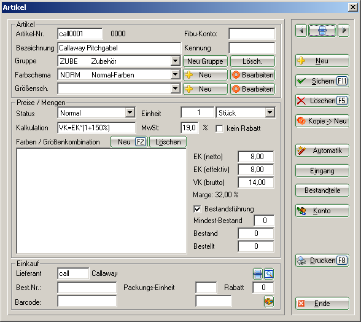Screen dimensions: 361x322
Task: Open article list icon between navigation arrows
Action: coord(322,31)
